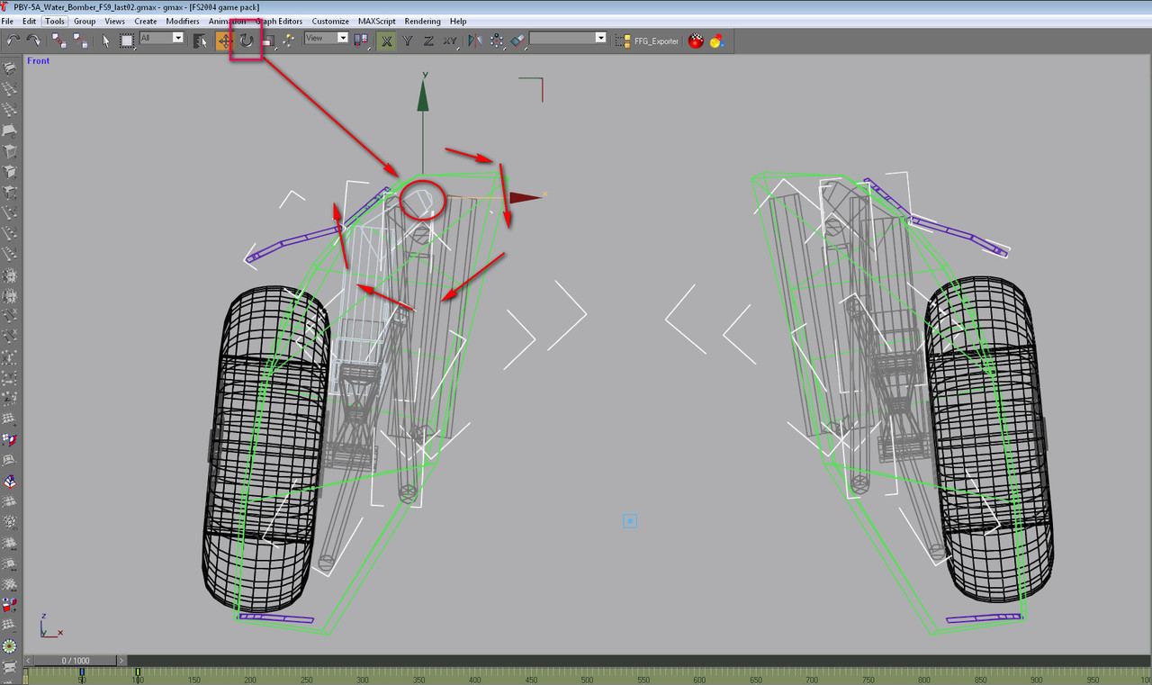
Task: Click the FFG_Exporter grid icon
Action: (623, 41)
